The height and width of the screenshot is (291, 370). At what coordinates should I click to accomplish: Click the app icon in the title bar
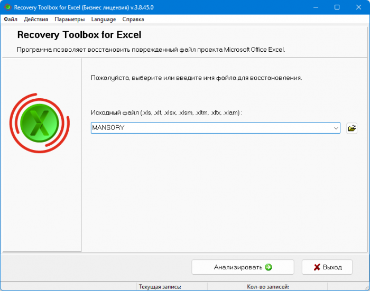coord(7,7)
